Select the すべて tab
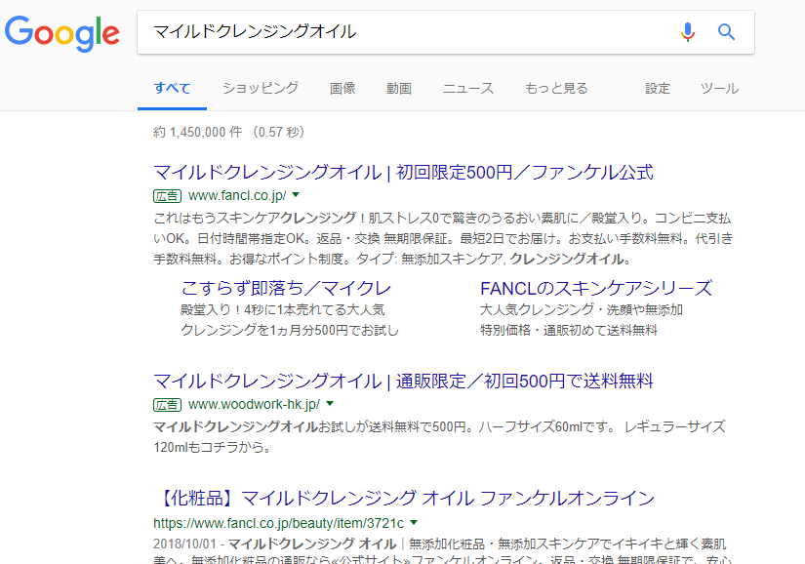The image size is (805, 564). tap(172, 88)
